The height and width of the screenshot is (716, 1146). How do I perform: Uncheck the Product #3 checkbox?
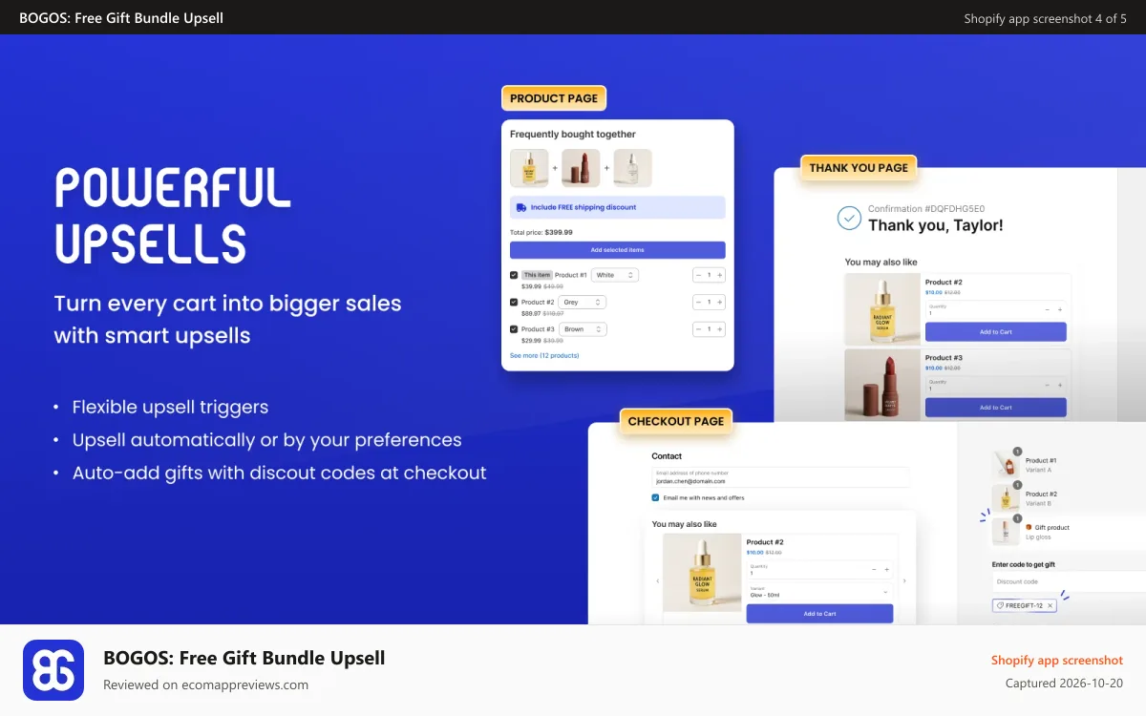(x=514, y=329)
